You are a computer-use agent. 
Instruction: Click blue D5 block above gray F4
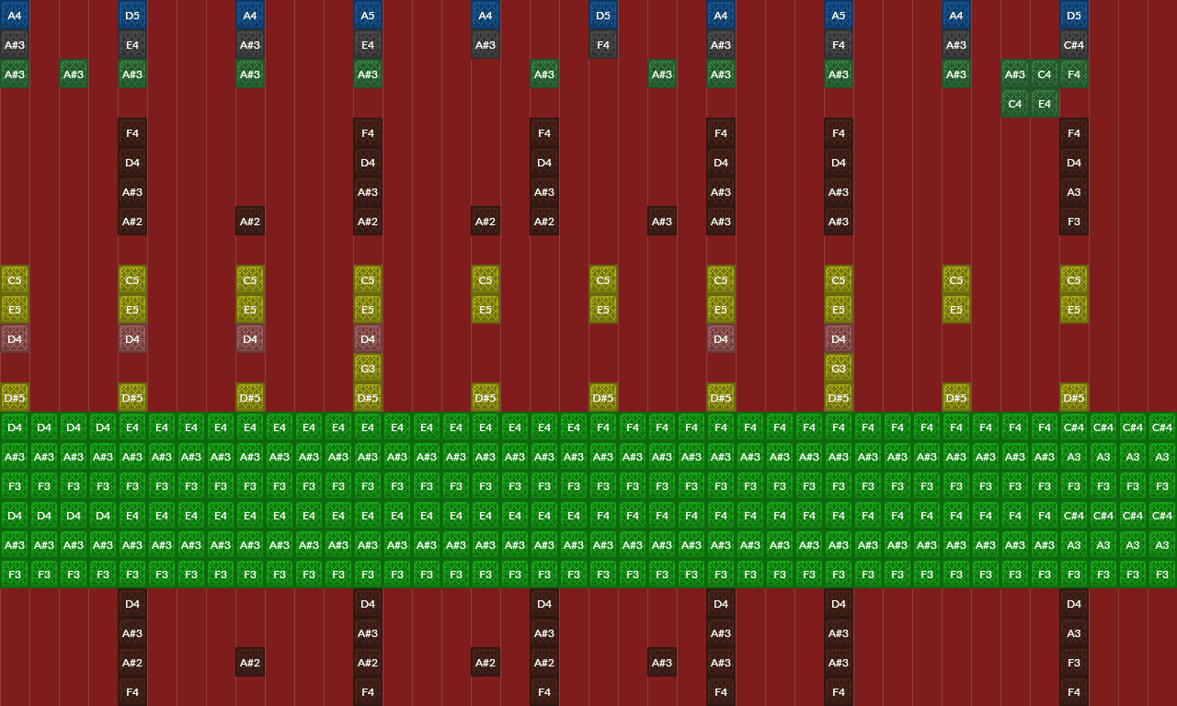tap(603, 16)
